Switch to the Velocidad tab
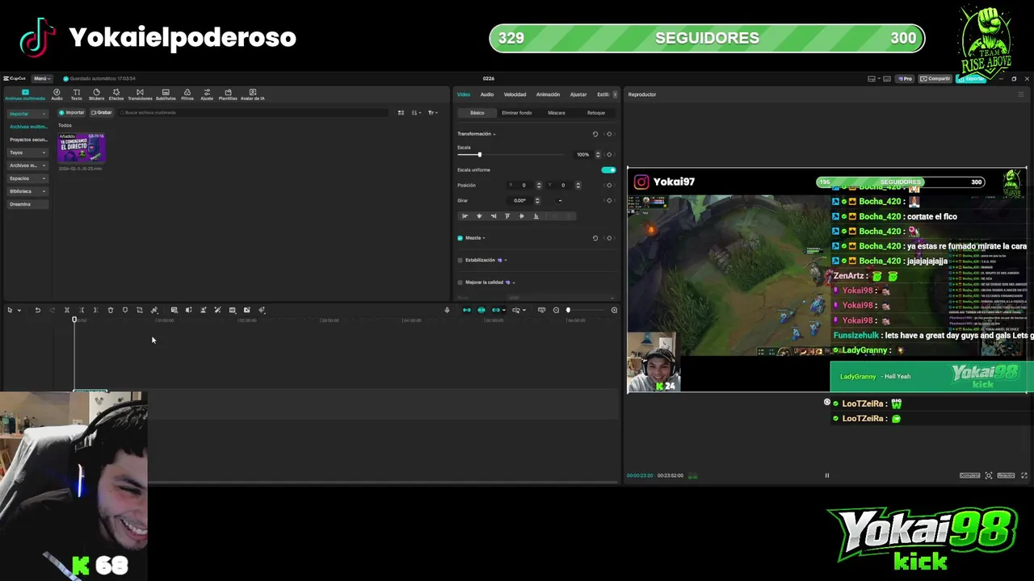1034x581 pixels. pos(515,94)
